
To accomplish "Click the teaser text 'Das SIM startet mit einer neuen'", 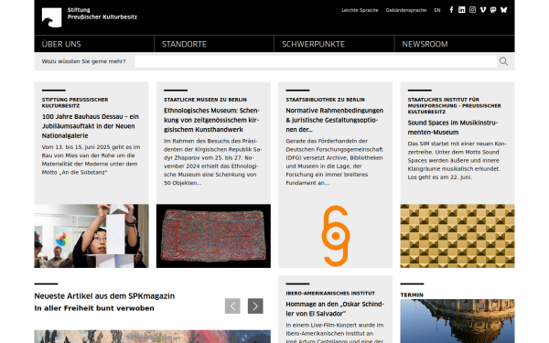I will [x=457, y=160].
